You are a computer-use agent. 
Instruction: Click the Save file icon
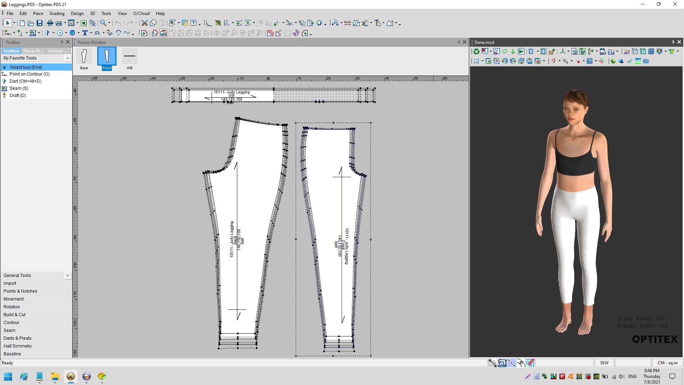pos(40,23)
